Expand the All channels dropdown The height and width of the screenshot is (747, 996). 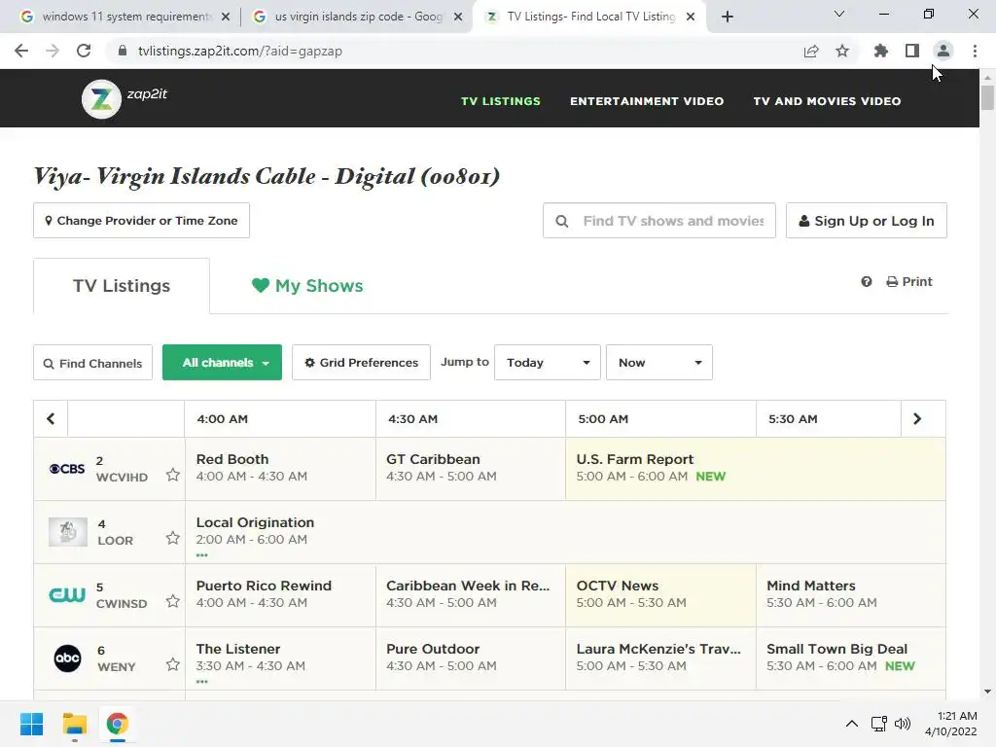(223, 363)
